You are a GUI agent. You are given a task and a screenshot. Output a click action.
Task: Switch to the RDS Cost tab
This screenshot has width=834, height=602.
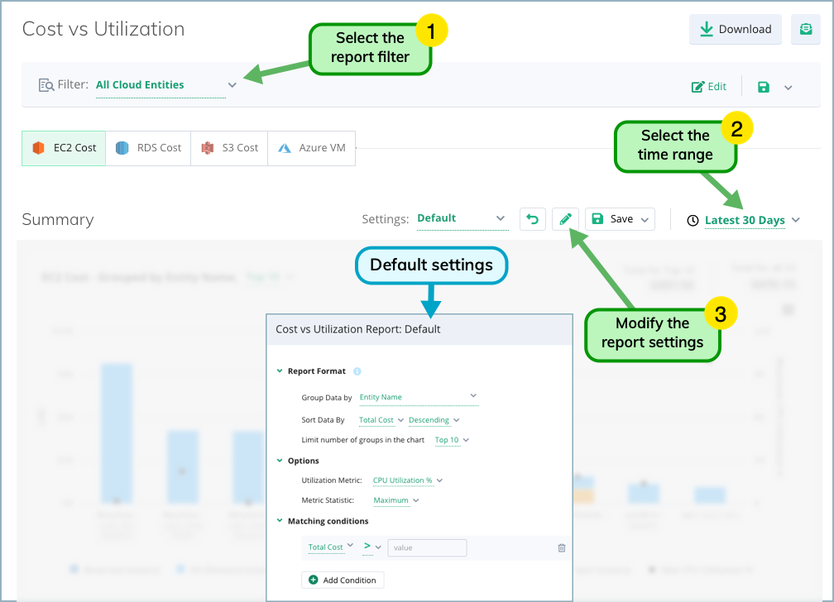point(148,148)
